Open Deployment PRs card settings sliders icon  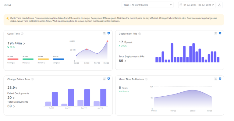215,33
